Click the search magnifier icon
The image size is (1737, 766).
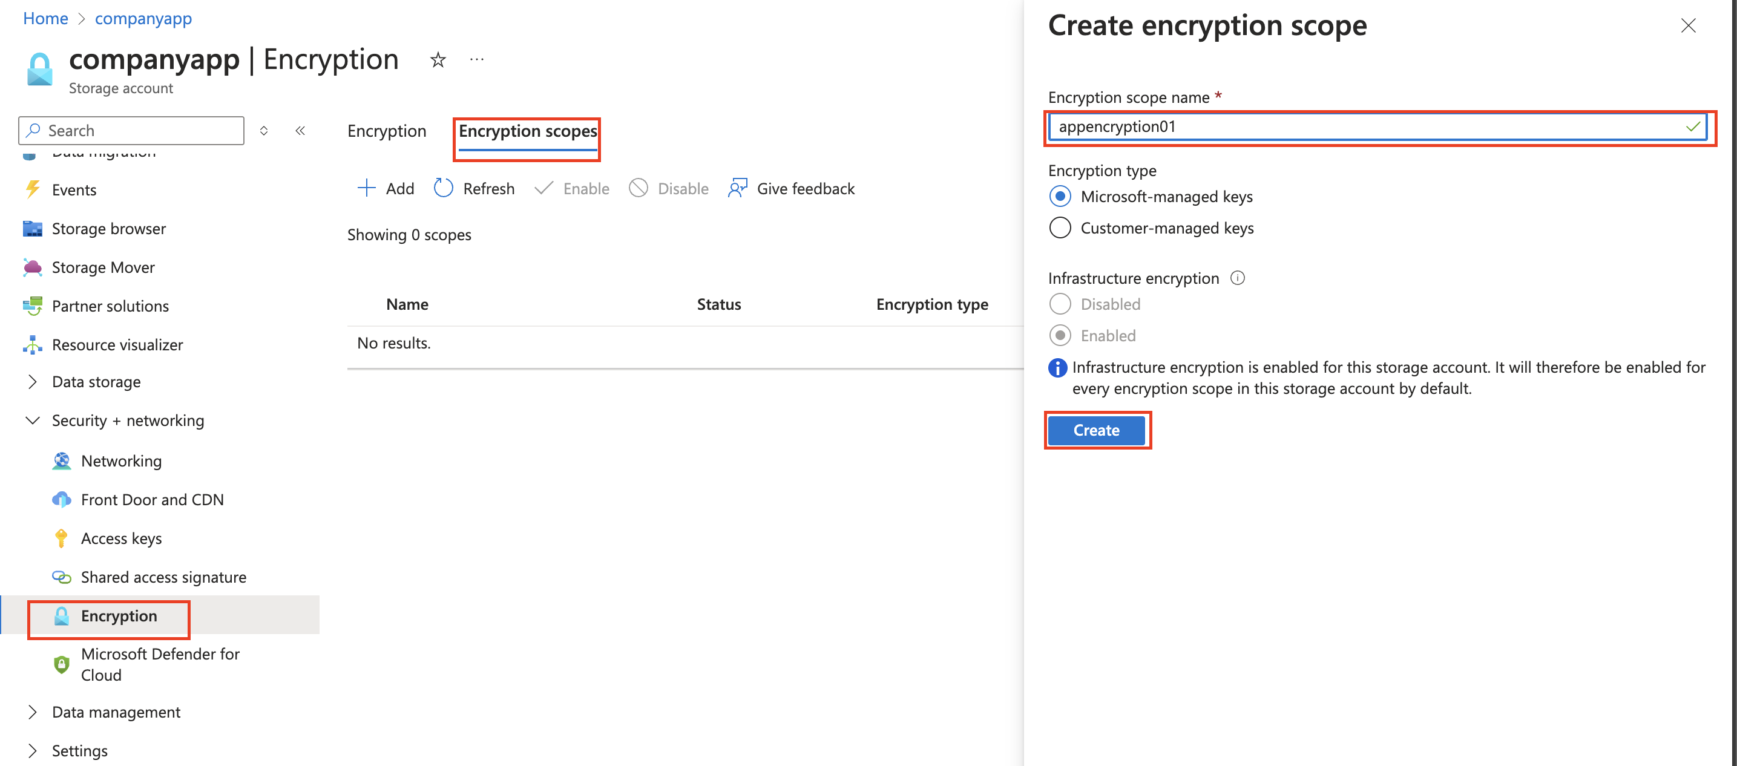pyautogui.click(x=33, y=130)
